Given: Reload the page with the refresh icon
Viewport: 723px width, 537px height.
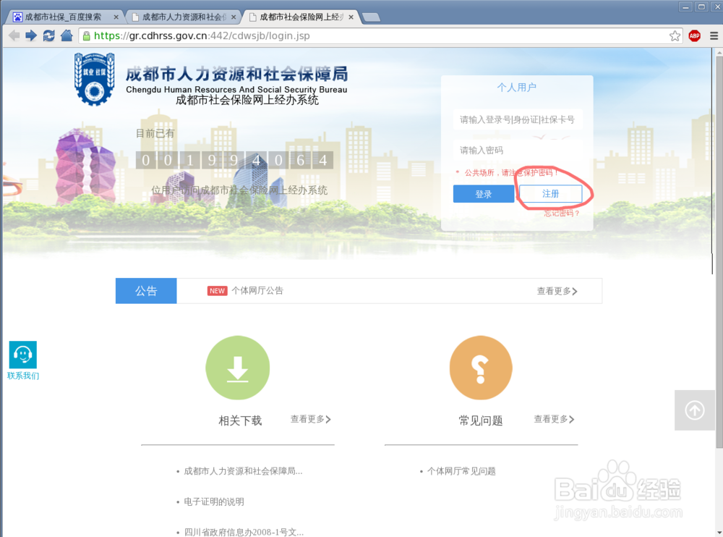Looking at the screenshot, I should click(48, 35).
